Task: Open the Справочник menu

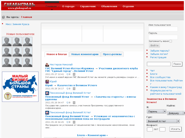Action: pos(89,6)
